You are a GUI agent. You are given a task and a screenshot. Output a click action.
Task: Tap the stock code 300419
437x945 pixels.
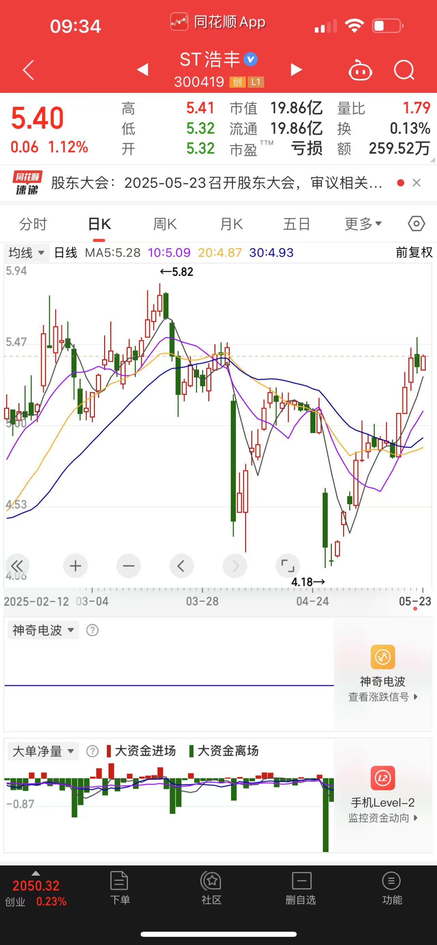pyautogui.click(x=199, y=82)
